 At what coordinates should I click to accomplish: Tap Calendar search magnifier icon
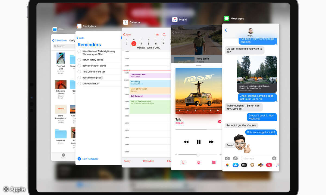pos(164,35)
